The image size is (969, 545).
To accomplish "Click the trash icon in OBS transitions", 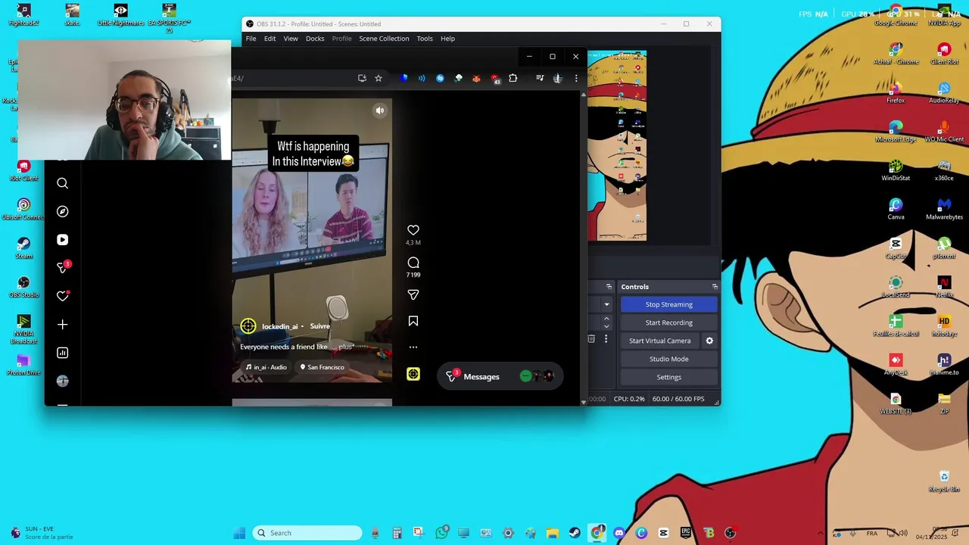I will tap(591, 339).
